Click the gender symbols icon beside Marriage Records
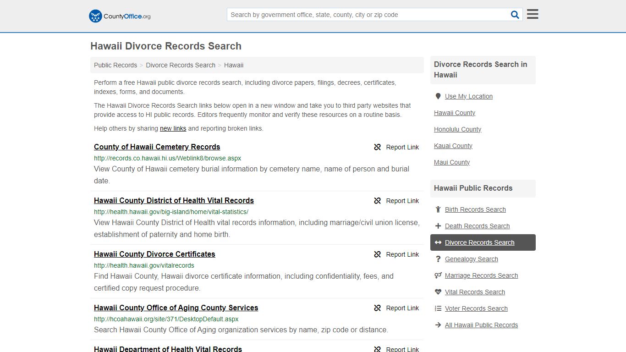 [438, 275]
